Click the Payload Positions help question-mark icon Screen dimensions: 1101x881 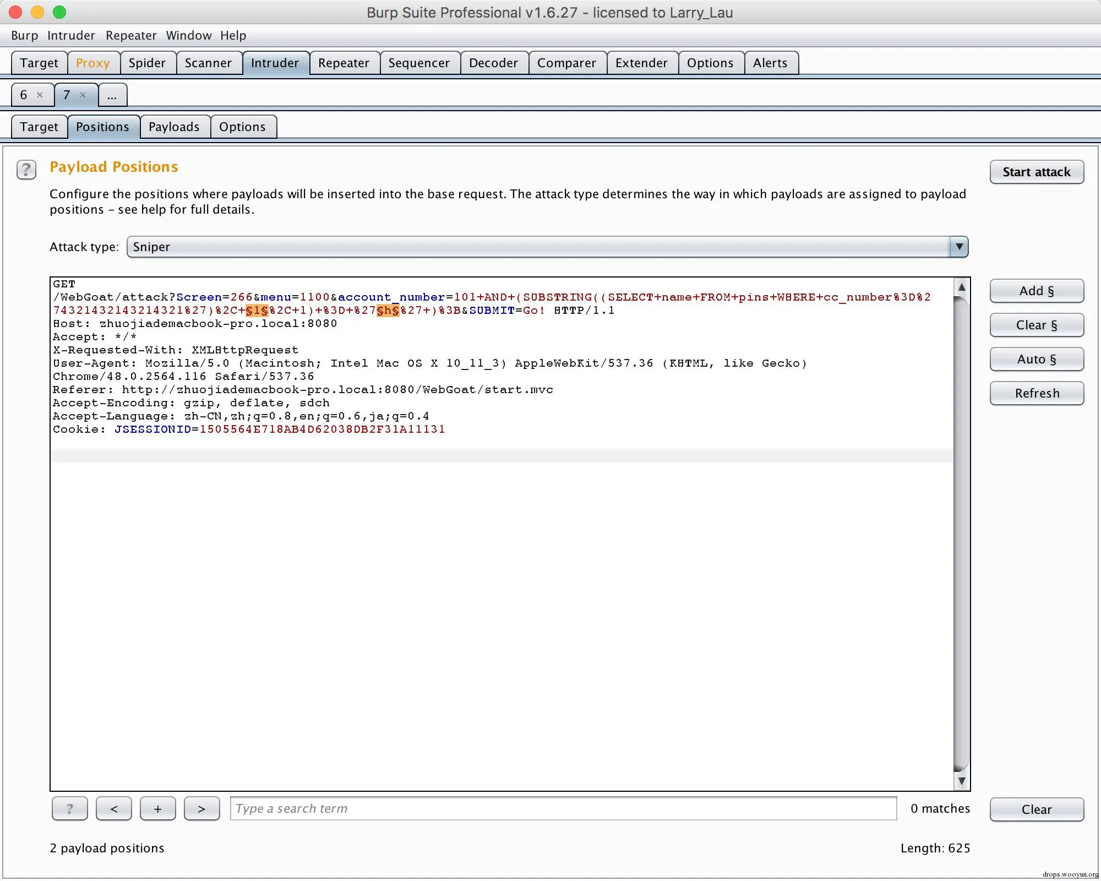point(26,170)
